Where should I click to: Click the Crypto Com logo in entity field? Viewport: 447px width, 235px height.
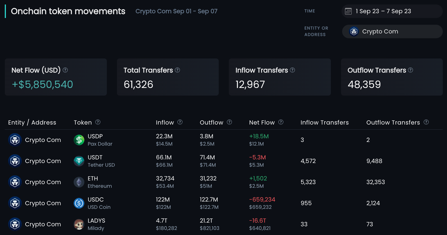tap(354, 31)
